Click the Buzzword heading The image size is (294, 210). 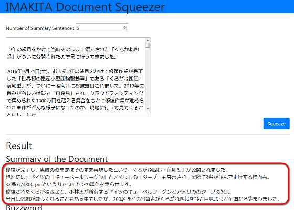(x=24, y=207)
